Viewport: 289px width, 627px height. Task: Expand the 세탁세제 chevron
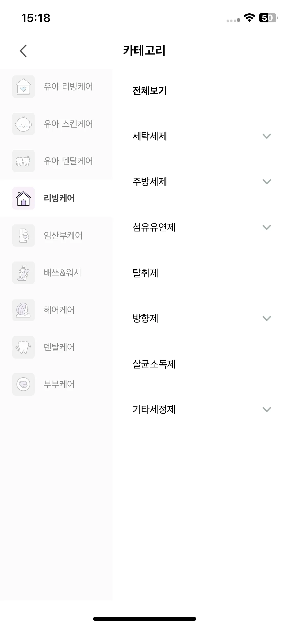267,136
